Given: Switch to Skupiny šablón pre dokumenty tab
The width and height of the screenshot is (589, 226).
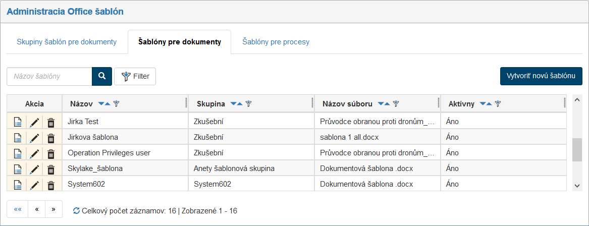Looking at the screenshot, I should click(x=67, y=42).
